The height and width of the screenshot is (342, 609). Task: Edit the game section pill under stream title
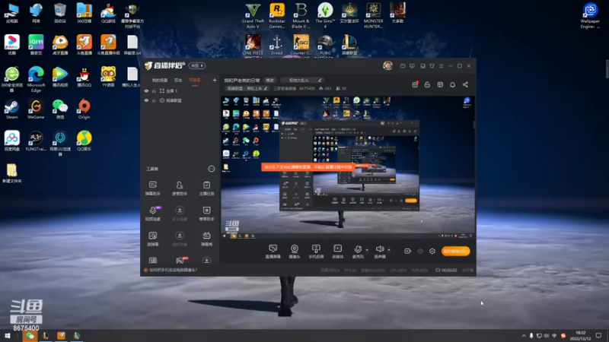(x=247, y=88)
